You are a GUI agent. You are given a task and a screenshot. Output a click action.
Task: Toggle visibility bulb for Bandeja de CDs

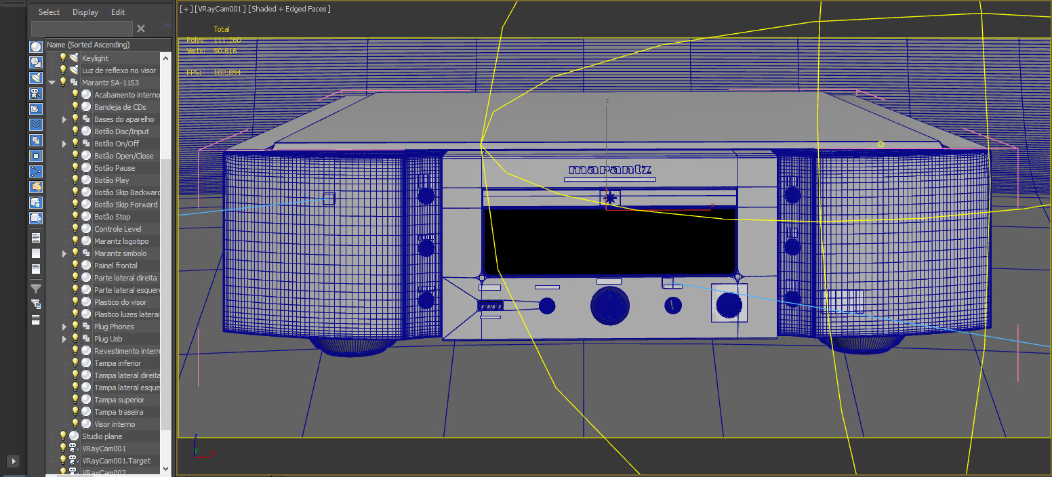(75, 107)
